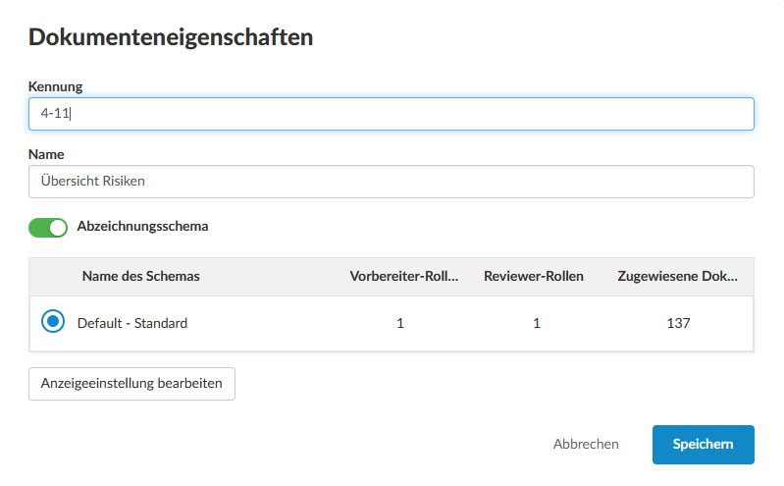784x486 pixels.
Task: Click the Vorbereiter-Roll... column header
Action: [404, 276]
